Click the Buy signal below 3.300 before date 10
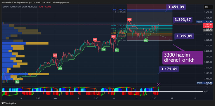 tap(103, 49)
